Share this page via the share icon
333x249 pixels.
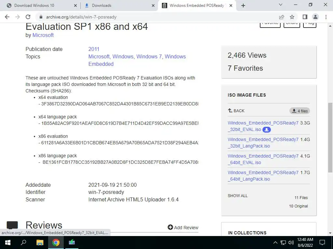pyautogui.click(x=282, y=17)
